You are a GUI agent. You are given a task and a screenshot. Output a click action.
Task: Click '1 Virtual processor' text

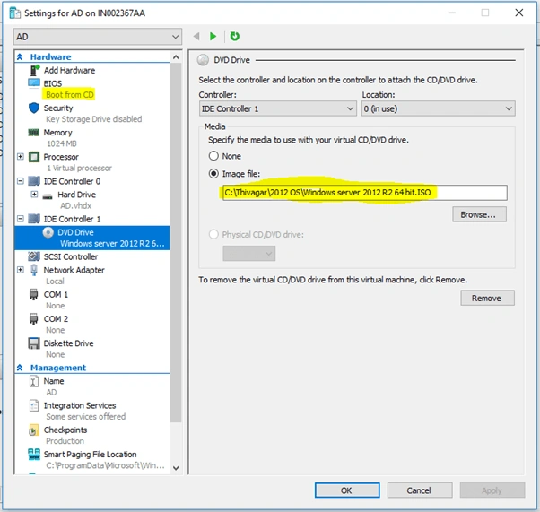pyautogui.click(x=79, y=168)
